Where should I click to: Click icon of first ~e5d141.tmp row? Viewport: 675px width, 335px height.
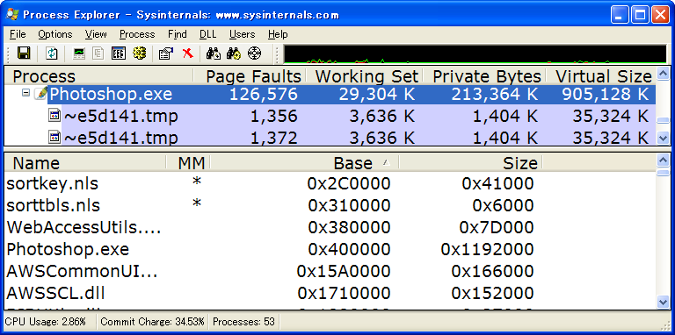coord(54,116)
